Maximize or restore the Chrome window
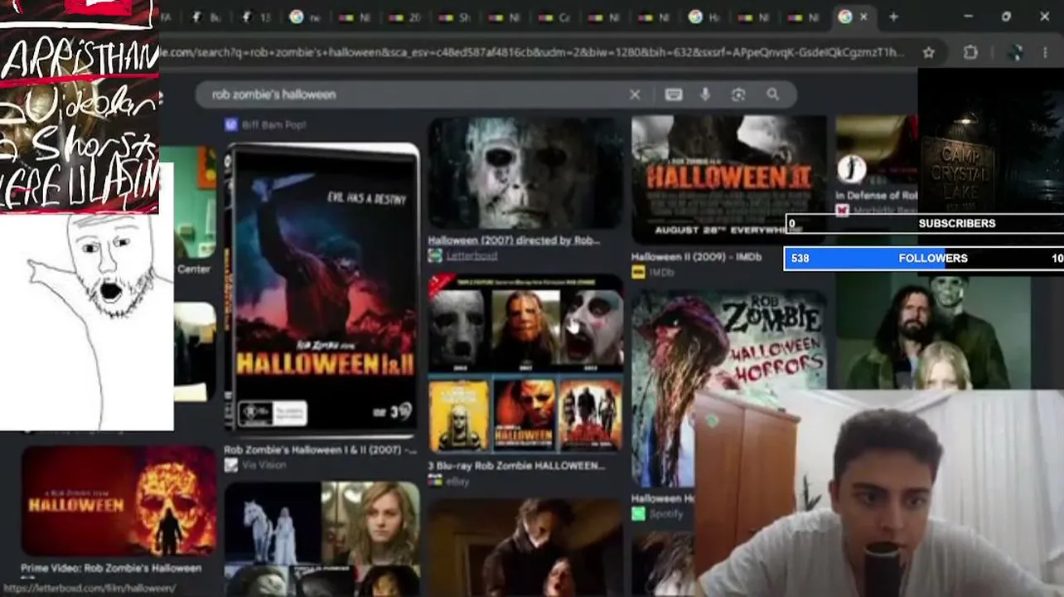This screenshot has width=1064, height=597. (1006, 17)
